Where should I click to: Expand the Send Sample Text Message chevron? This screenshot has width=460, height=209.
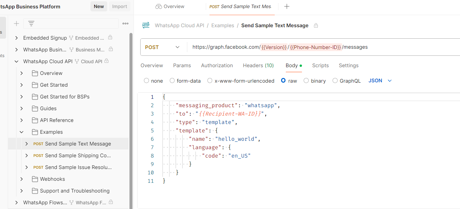pyautogui.click(x=27, y=144)
